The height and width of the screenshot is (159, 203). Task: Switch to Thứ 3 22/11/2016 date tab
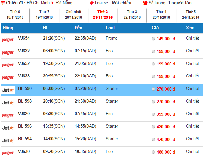(132, 15)
